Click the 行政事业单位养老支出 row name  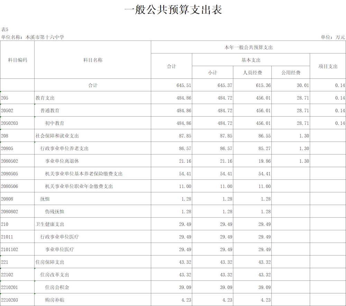point(64,148)
